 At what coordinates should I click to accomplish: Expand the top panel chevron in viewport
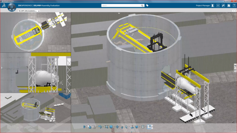coord(119,13)
